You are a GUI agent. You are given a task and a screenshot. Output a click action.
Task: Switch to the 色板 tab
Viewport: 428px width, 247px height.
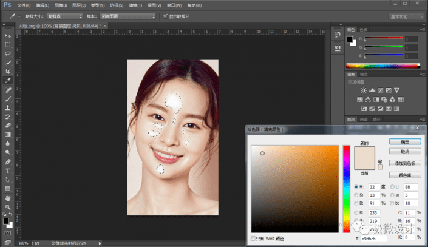[364, 29]
